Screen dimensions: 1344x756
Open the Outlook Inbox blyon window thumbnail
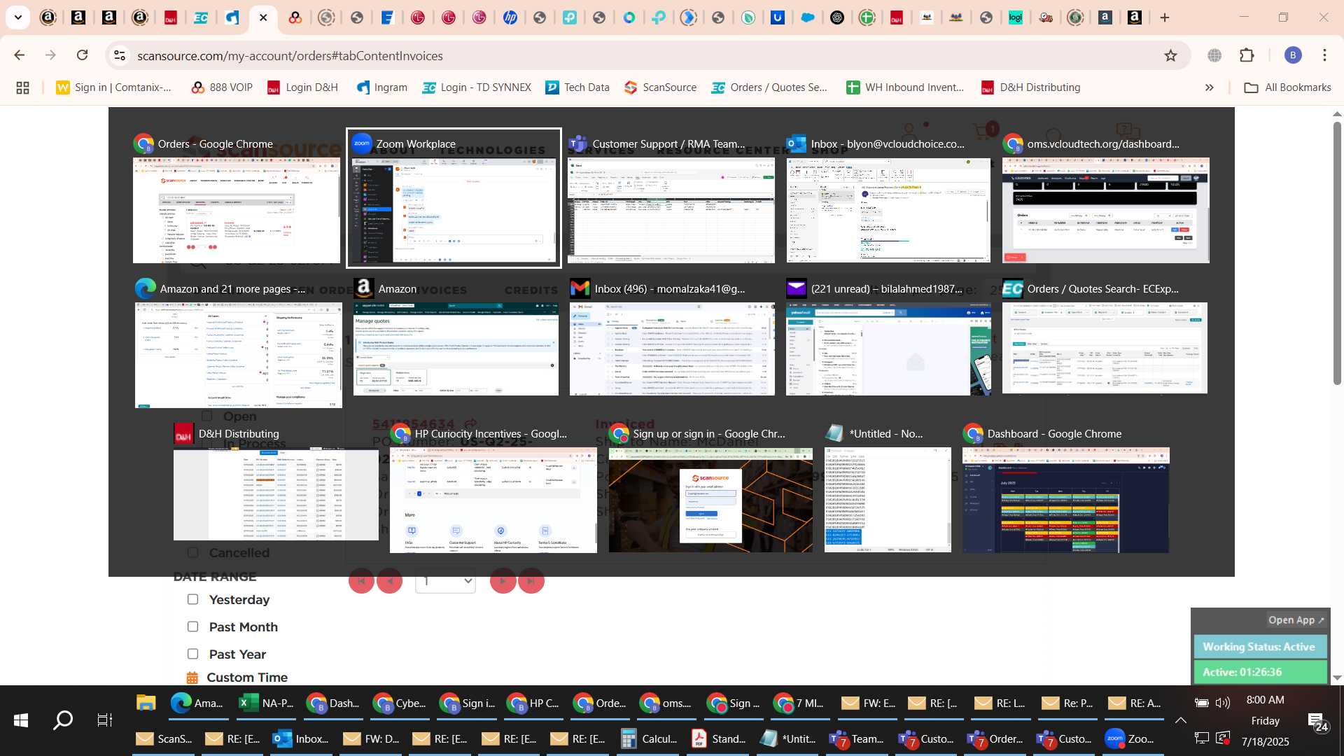pos(888,198)
